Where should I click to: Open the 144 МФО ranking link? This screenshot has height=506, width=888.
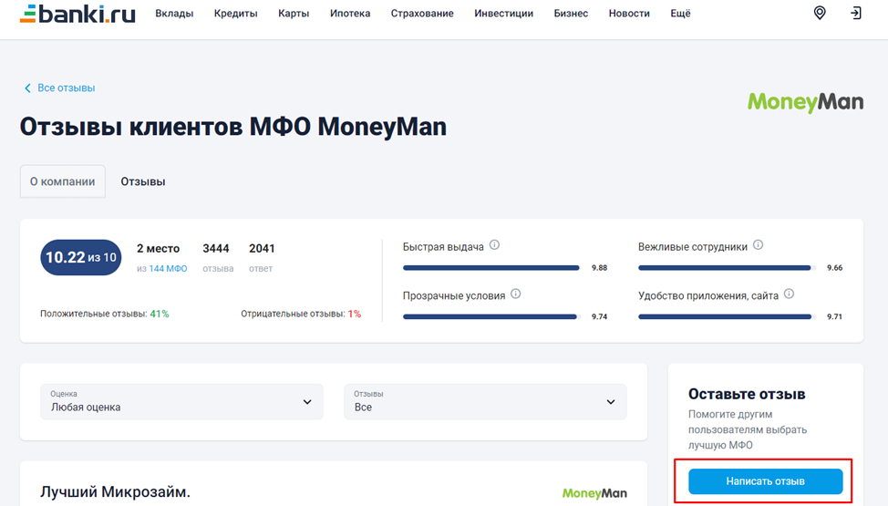tap(168, 269)
